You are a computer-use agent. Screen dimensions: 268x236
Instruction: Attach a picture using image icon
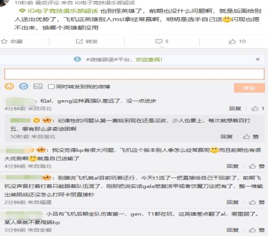(x=38, y=86)
